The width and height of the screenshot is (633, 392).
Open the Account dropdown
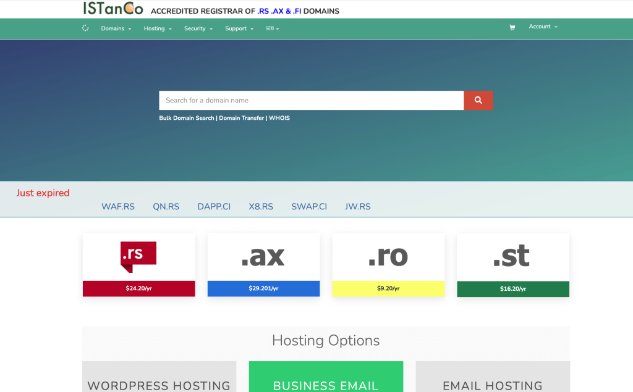tap(543, 27)
